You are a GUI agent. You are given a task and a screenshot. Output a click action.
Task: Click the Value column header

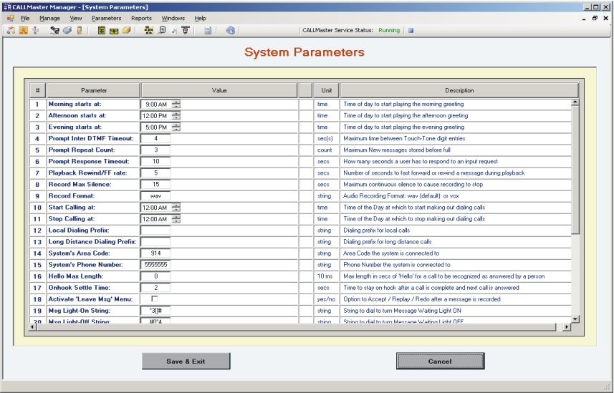click(x=219, y=90)
